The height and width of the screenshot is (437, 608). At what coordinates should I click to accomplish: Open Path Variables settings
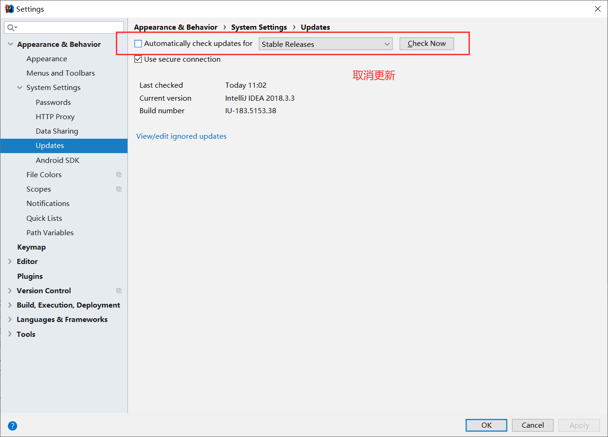50,233
